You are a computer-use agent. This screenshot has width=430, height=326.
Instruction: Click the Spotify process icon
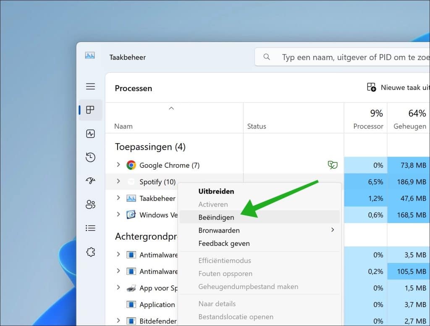click(x=131, y=181)
